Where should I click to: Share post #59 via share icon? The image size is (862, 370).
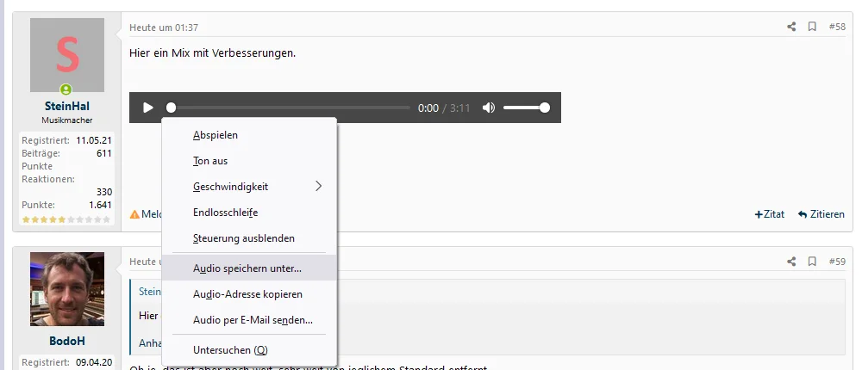(791, 262)
